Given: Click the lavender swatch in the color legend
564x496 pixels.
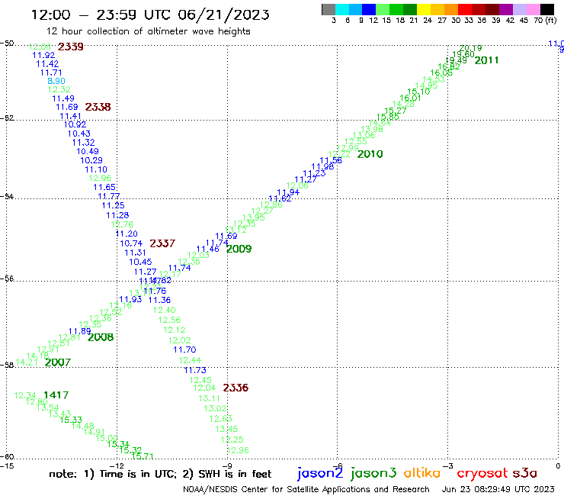Looking at the screenshot, I should coord(519,9).
